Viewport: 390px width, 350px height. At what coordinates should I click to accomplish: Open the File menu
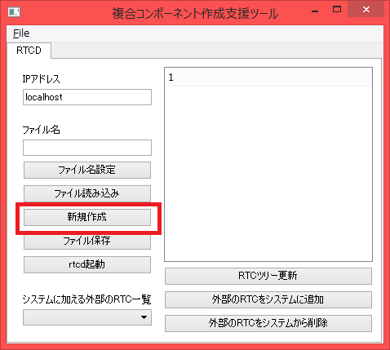(21, 33)
